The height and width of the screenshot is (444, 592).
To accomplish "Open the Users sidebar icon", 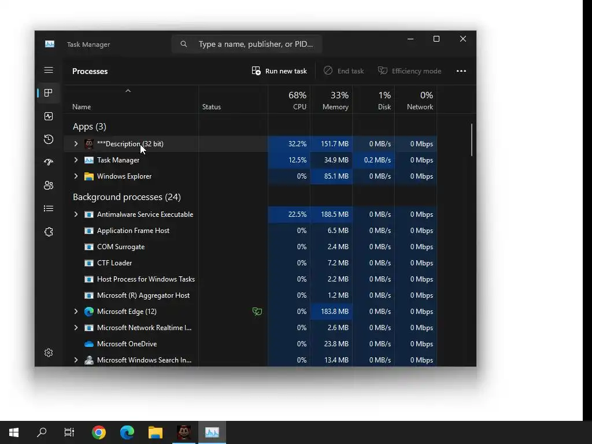I will (49, 186).
